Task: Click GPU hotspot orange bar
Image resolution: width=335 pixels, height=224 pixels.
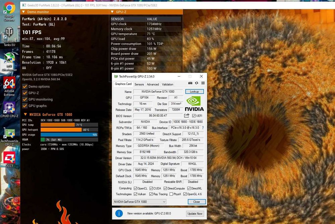Action: [61, 130]
